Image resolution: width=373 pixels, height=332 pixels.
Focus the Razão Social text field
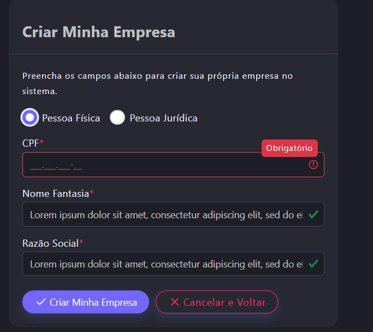pyautogui.click(x=164, y=264)
